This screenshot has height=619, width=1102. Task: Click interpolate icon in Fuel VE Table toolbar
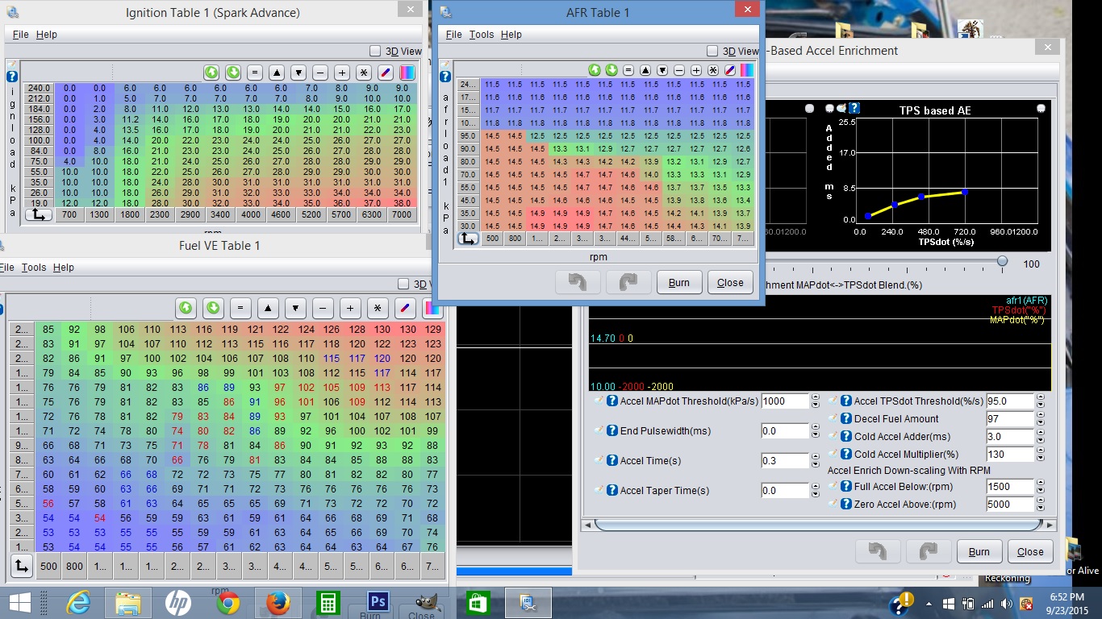coord(405,308)
